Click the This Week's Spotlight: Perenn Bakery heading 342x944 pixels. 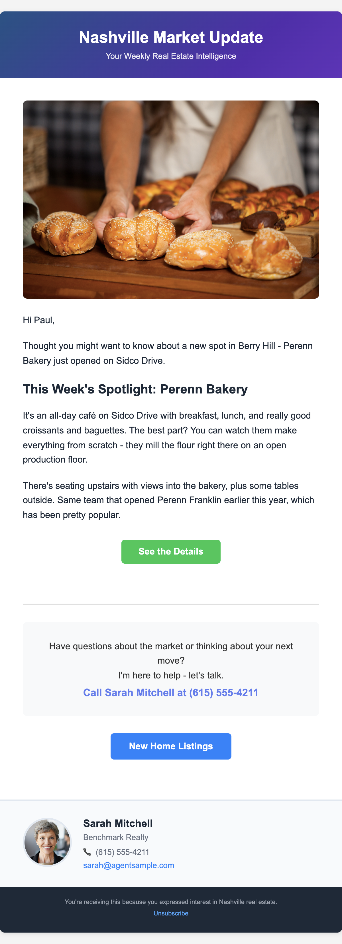coord(135,389)
